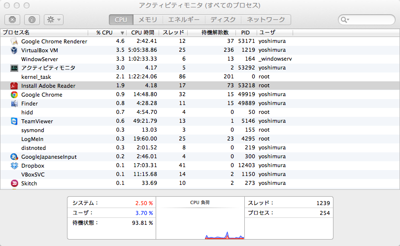Sort by CPU 時間 column header
The height and width of the screenshot is (246, 400).
tap(142, 33)
